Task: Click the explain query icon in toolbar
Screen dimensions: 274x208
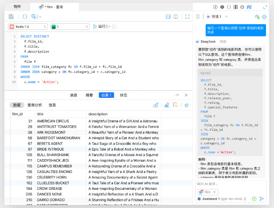Action: point(34,16)
